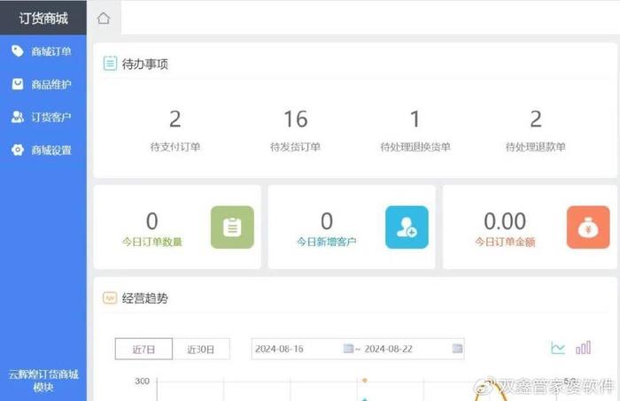Select the 近30日 range option
The width and height of the screenshot is (620, 401).
click(200, 349)
